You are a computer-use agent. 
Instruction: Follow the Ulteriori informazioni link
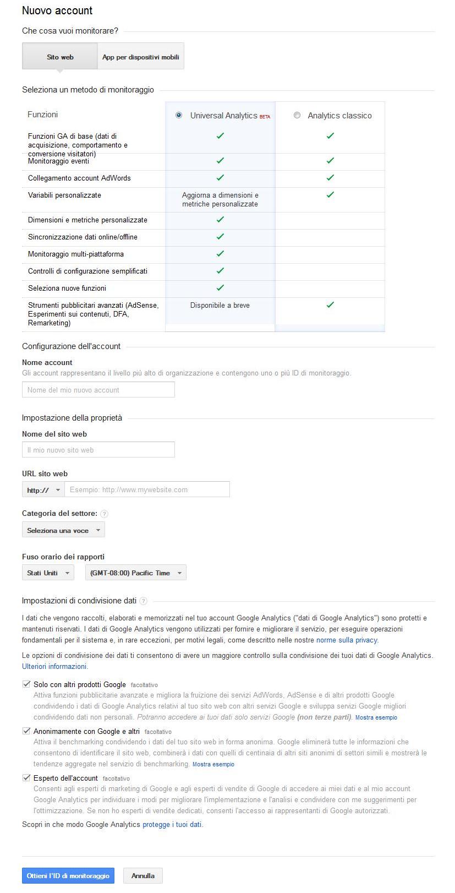click(54, 666)
